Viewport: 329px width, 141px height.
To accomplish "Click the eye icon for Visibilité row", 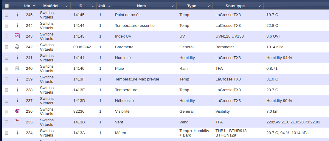I will pyautogui.click(x=17, y=111).
